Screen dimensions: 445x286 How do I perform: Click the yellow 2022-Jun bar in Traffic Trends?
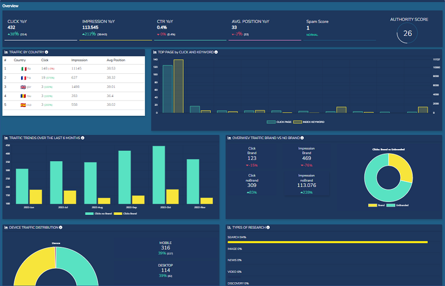tap(36, 196)
